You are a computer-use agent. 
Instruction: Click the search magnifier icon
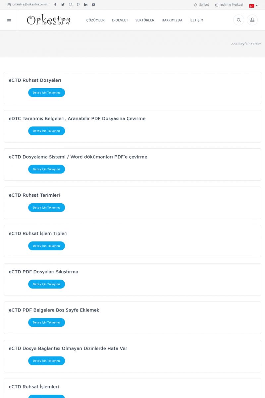coord(238,20)
